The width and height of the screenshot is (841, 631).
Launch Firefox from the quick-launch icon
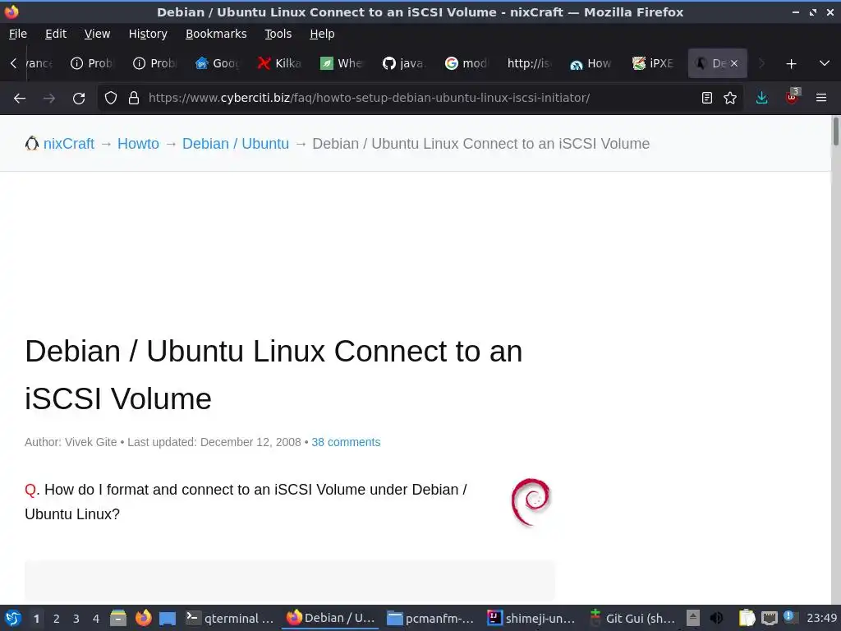[143, 618]
